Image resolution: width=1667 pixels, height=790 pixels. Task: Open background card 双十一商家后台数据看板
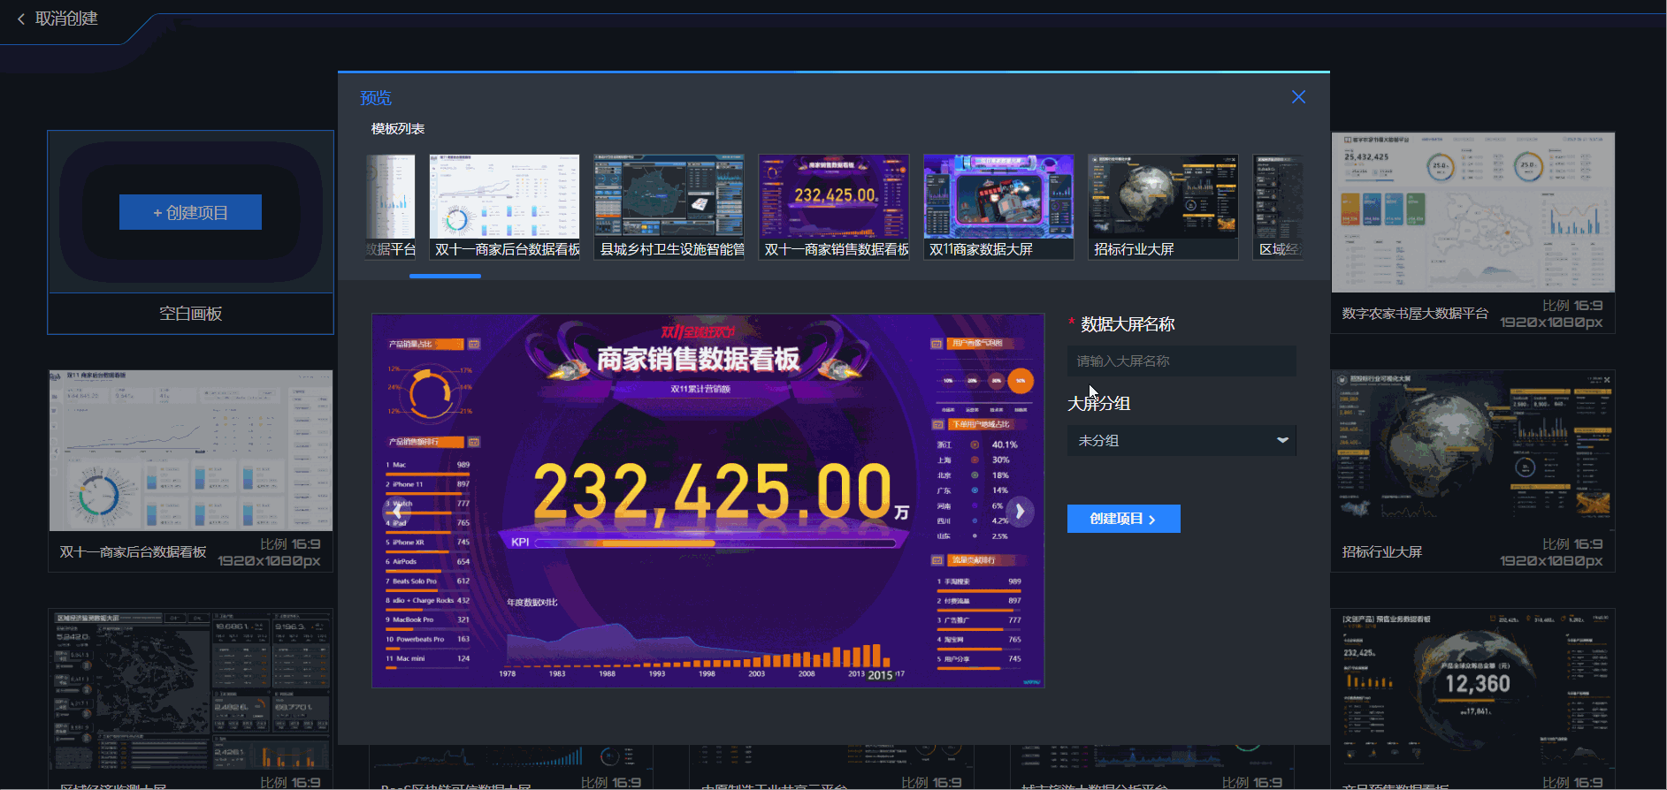(190, 471)
